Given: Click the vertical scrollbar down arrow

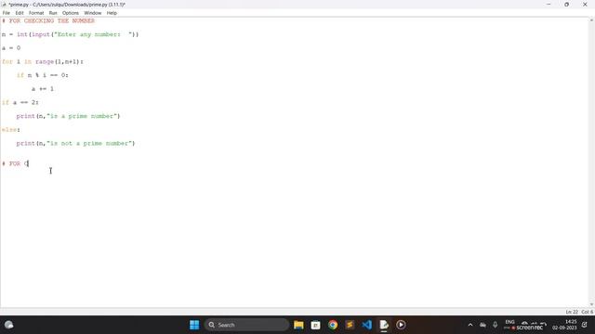Looking at the screenshot, I should pyautogui.click(x=591, y=305).
